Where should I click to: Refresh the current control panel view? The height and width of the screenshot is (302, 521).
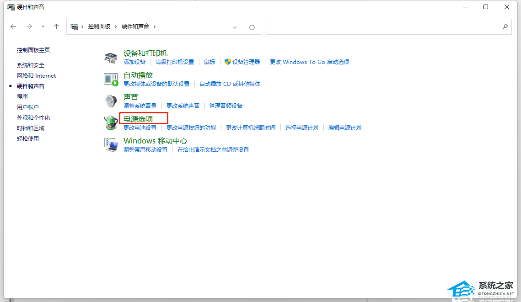point(252,27)
